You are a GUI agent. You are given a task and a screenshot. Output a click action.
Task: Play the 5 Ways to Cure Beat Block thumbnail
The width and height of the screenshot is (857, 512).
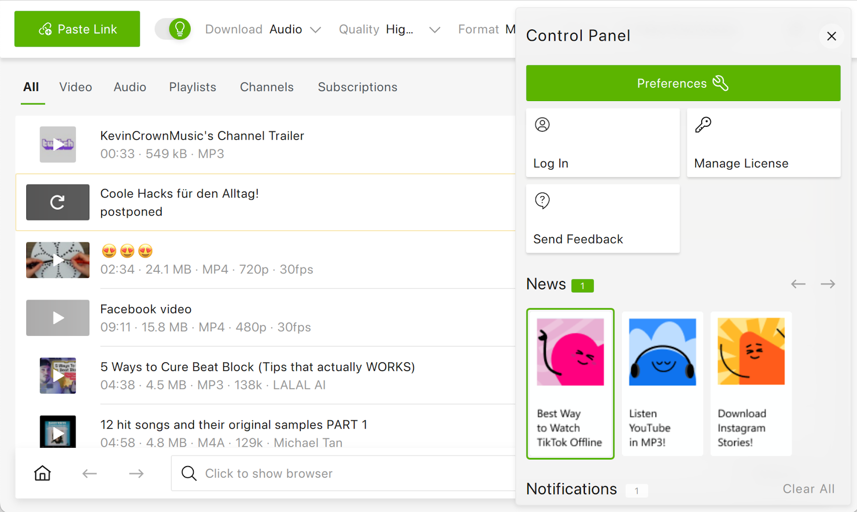(58, 376)
